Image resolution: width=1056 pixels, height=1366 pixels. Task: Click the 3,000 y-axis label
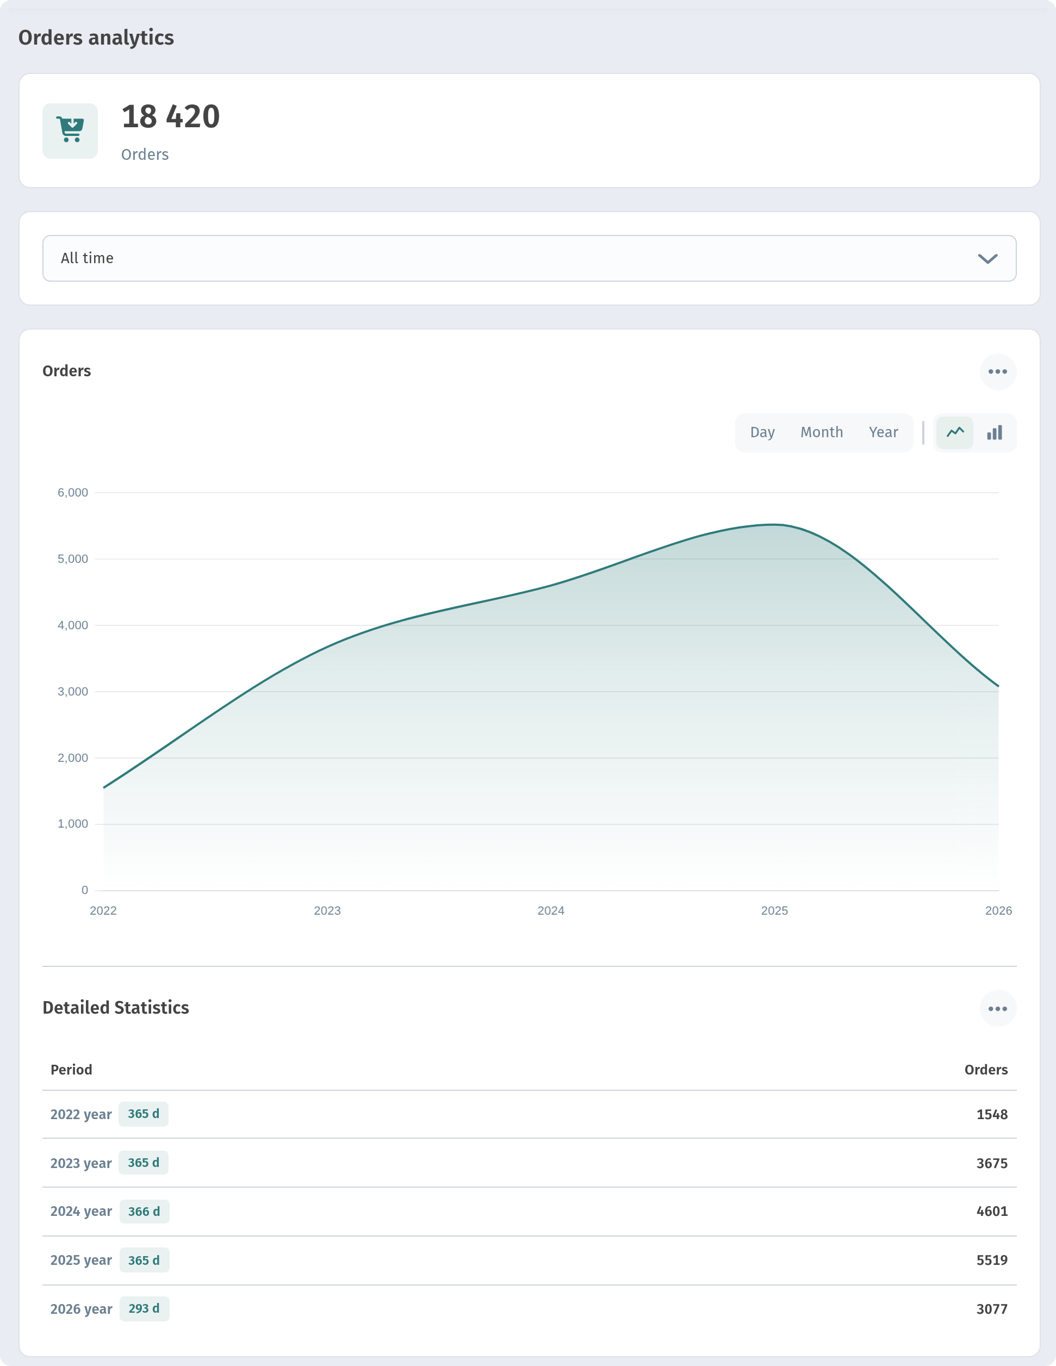(72, 691)
